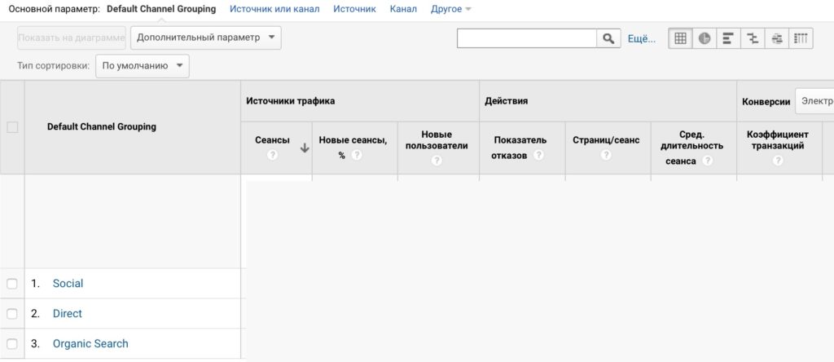Check the box for the Social row
Viewport: 834px width, 362px height.
(12, 284)
